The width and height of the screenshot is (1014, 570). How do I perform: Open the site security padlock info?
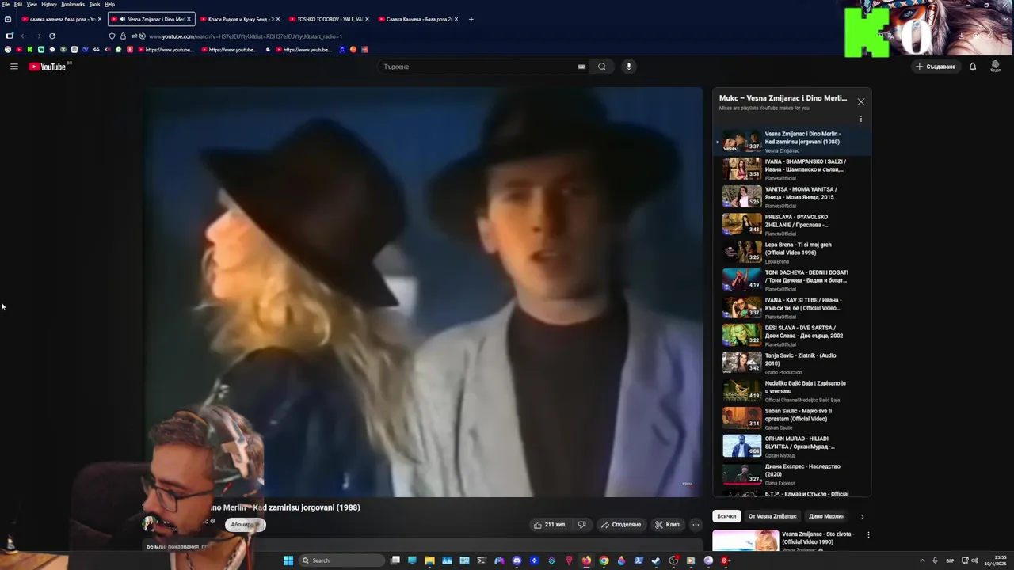[123, 36]
